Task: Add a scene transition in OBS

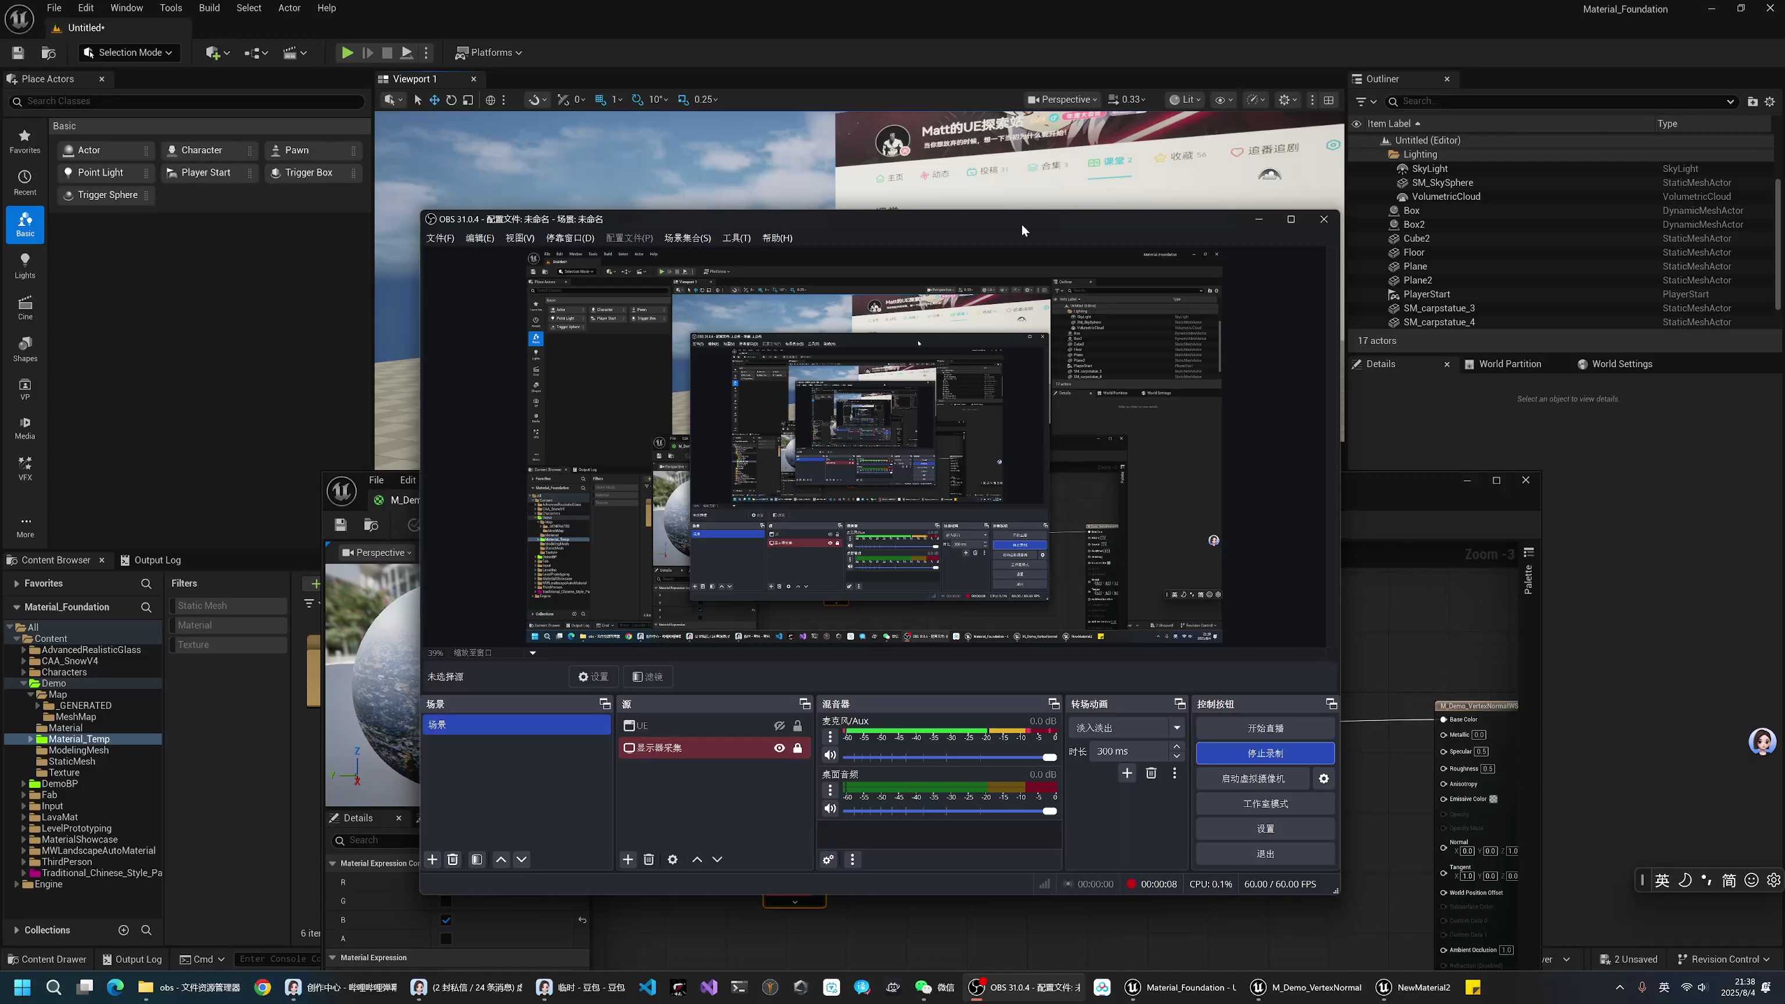Action: click(x=1127, y=773)
